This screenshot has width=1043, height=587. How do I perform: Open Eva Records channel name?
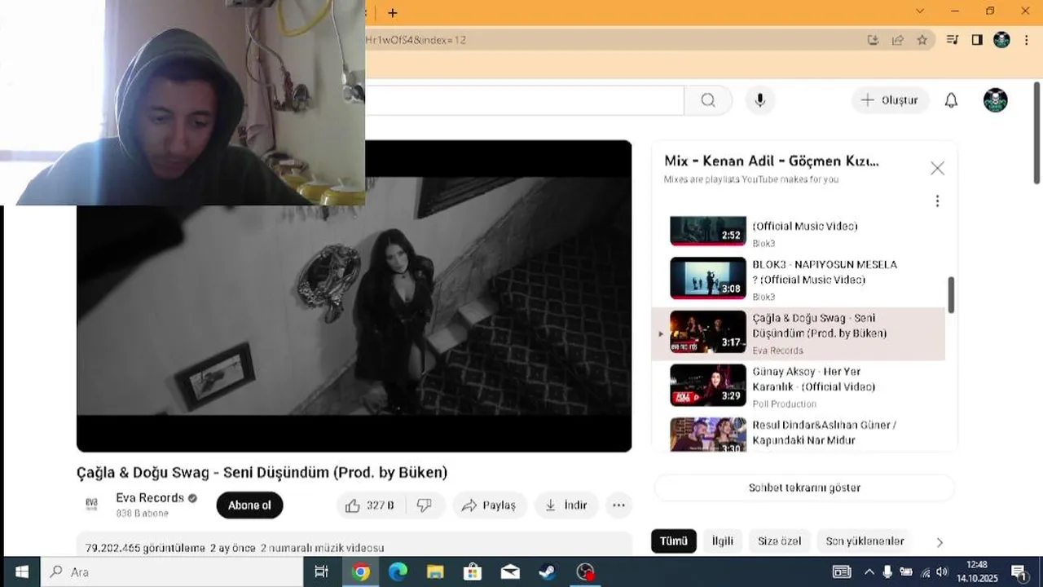(150, 498)
